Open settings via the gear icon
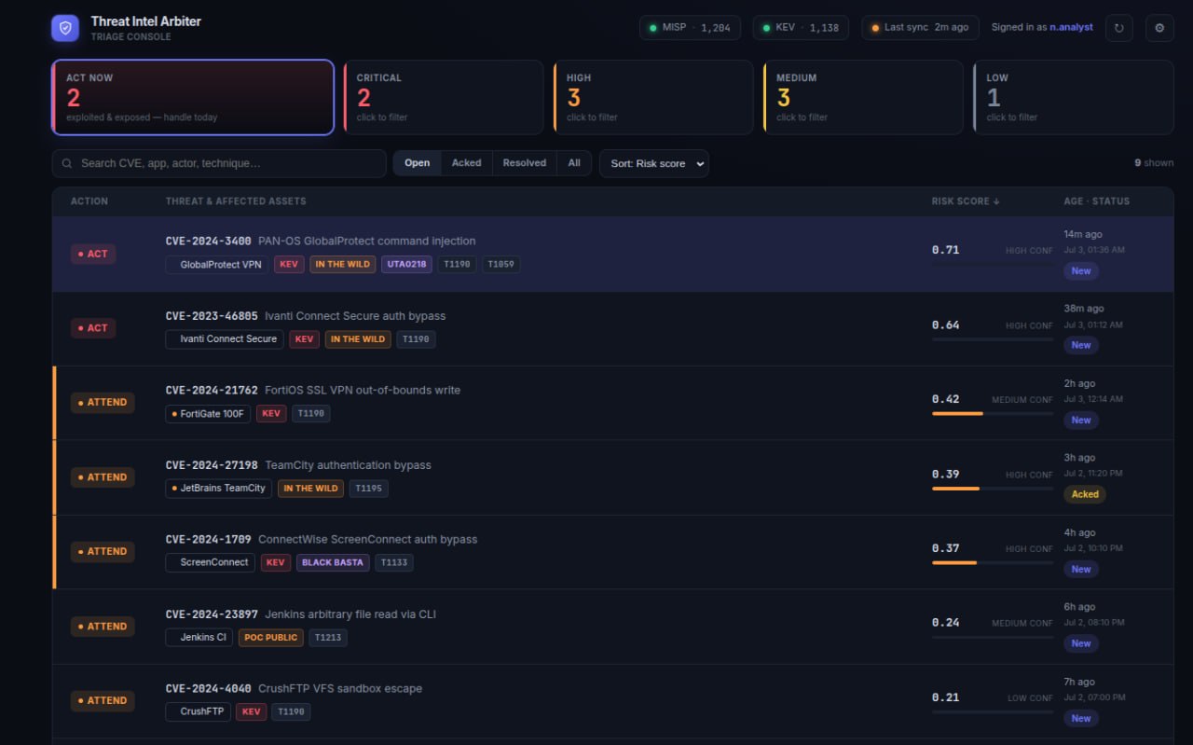The image size is (1193, 745). click(1159, 28)
